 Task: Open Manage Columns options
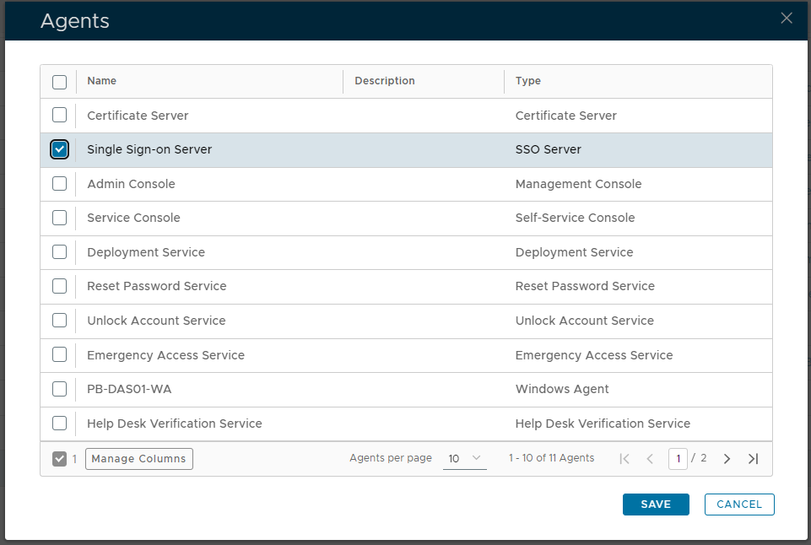139,459
